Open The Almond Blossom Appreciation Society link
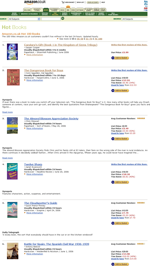Screen dimensions: 150x266 pos(51,118)
